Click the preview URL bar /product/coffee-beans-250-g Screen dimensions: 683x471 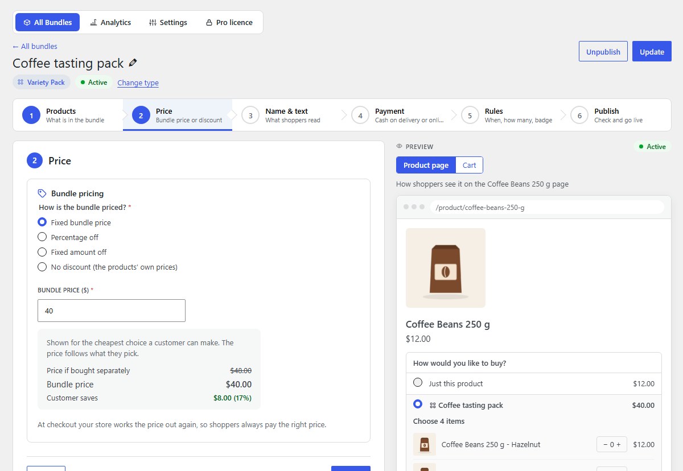point(547,207)
